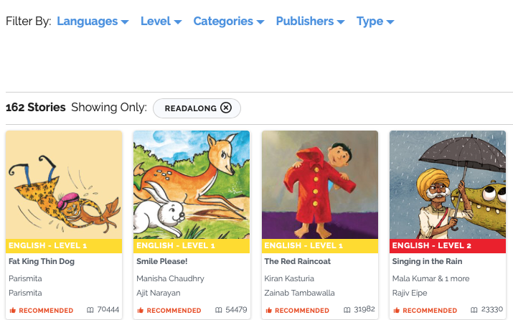Expand the Level filter dropdown
The width and height of the screenshot is (513, 320).
161,22
